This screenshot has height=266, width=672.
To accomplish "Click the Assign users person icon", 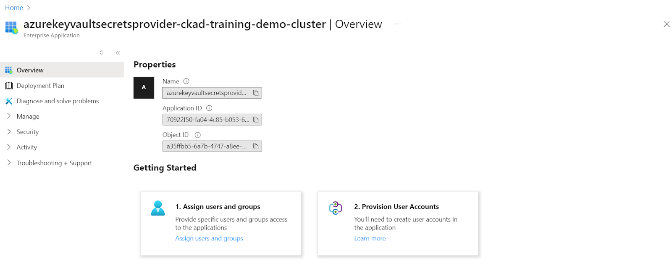I will click(158, 208).
